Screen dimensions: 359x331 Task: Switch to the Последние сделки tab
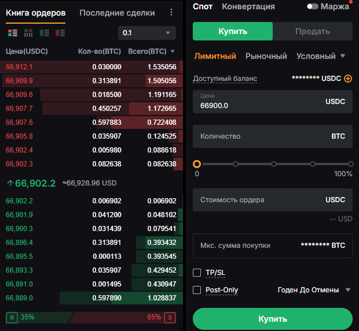coord(117,13)
